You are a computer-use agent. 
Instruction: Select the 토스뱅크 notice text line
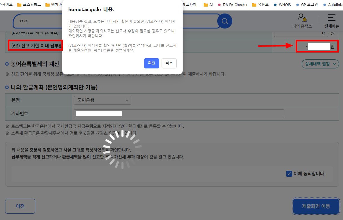click(95, 126)
